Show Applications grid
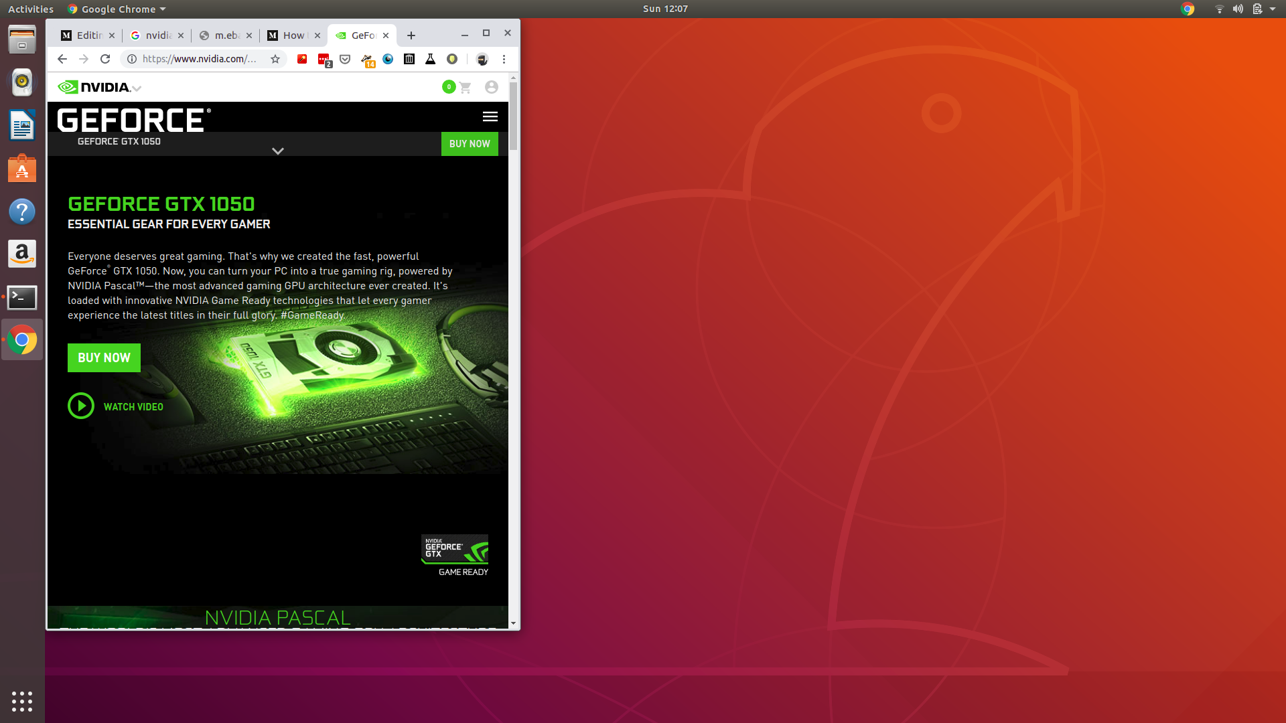The width and height of the screenshot is (1286, 723). 22,701
